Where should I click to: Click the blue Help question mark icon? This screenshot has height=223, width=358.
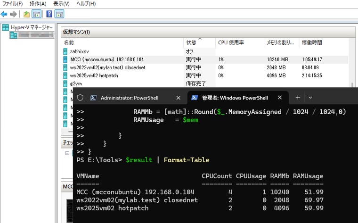point(49,14)
